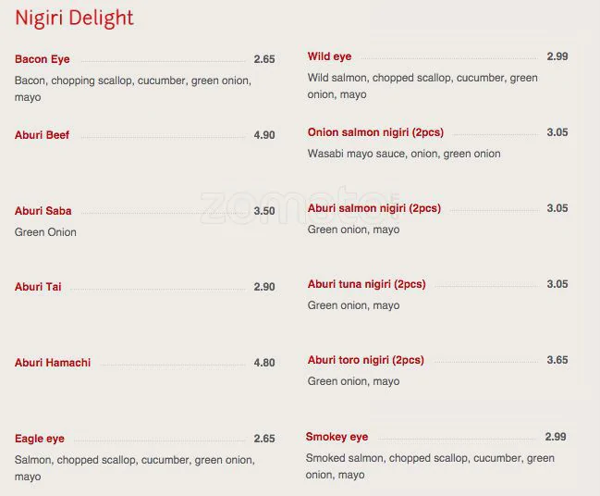Viewport: 600px width, 496px height.
Task: Click the Nigiri Delight section heading
Action: point(74,19)
